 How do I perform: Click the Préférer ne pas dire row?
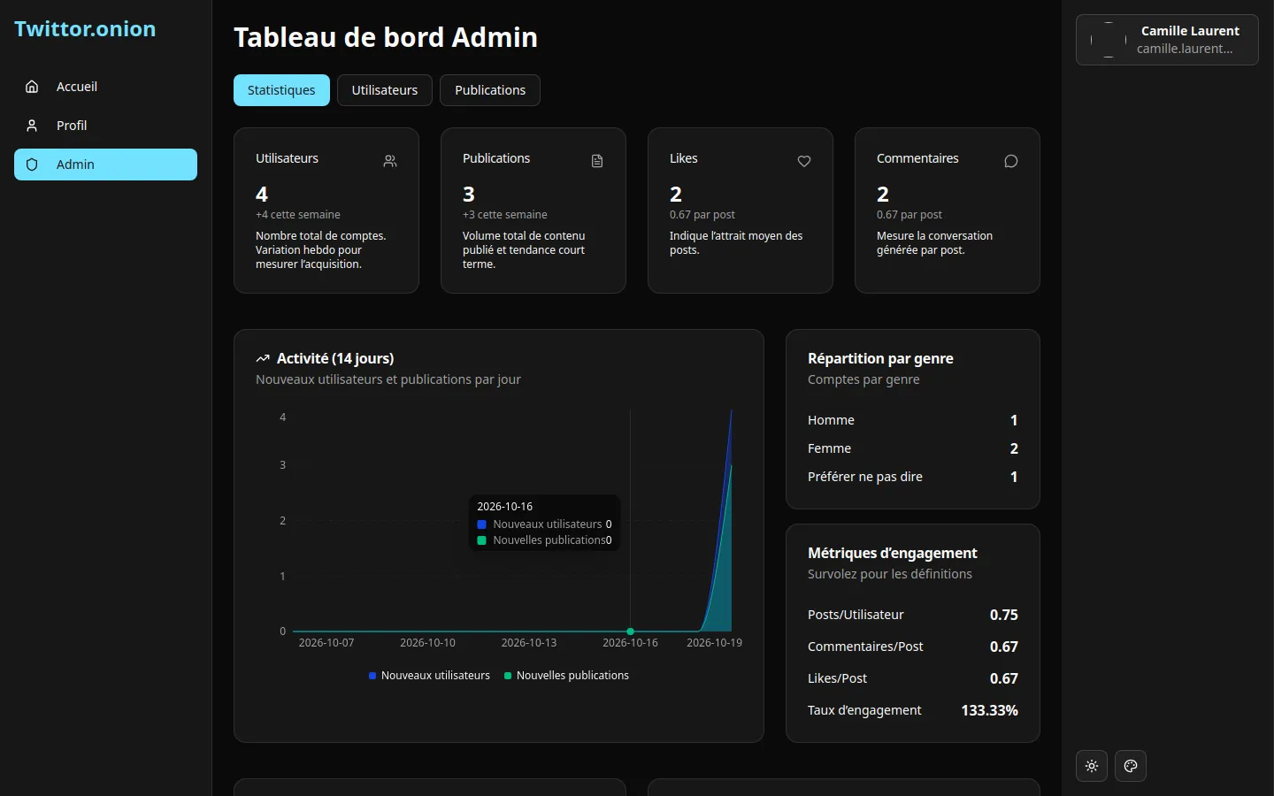click(913, 477)
